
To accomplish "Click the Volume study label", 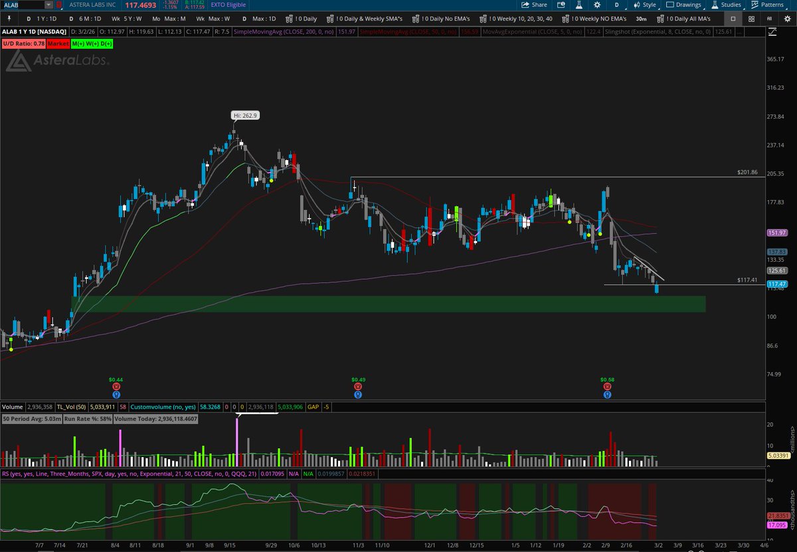I will pos(13,407).
